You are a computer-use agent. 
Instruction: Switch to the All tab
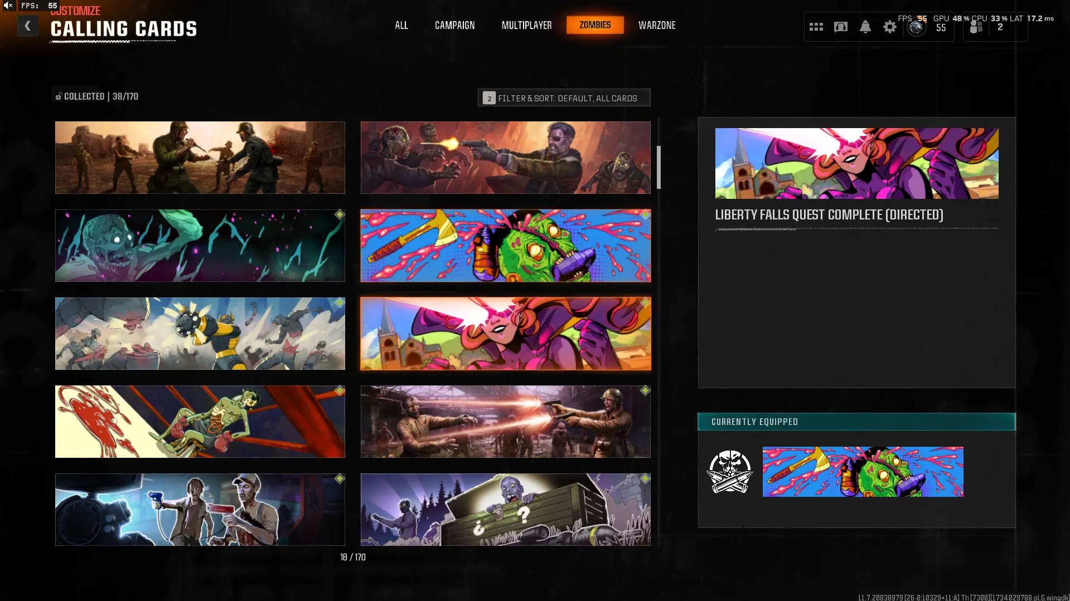[x=401, y=25]
